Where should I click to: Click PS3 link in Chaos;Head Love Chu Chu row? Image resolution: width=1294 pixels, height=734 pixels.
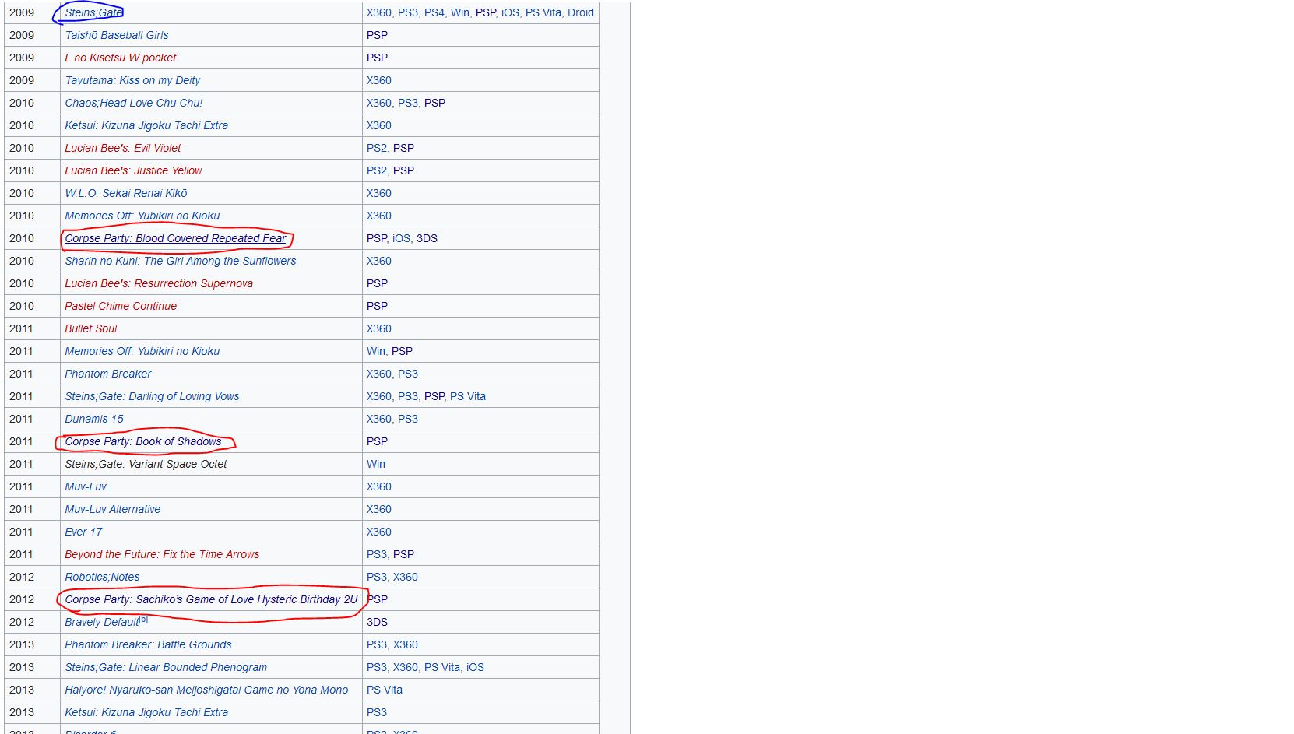[x=408, y=103]
